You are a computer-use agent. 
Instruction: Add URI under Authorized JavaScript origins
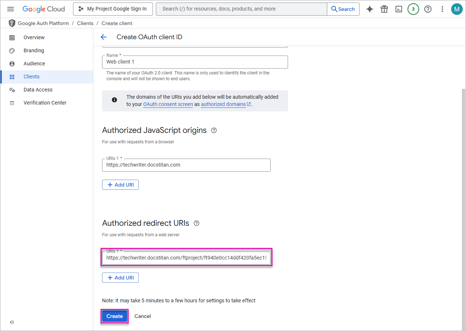(120, 185)
